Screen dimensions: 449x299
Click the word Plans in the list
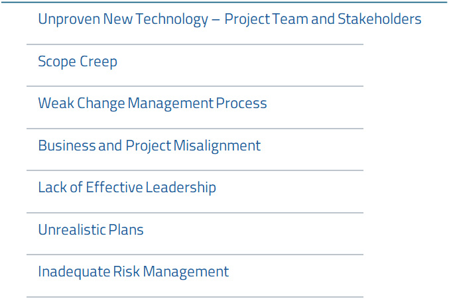pyautogui.click(x=126, y=230)
